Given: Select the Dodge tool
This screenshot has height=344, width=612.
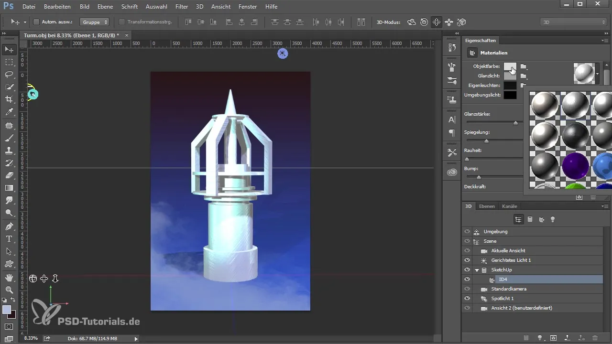Looking at the screenshot, I should (9, 213).
